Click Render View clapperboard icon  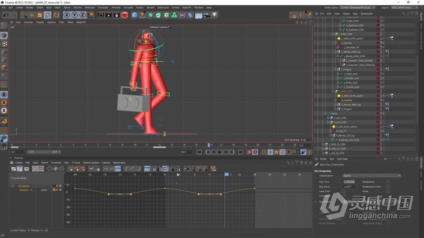[x=101, y=15]
